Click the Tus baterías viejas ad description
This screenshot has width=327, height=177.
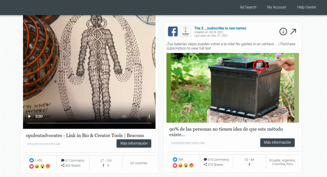click(231, 46)
